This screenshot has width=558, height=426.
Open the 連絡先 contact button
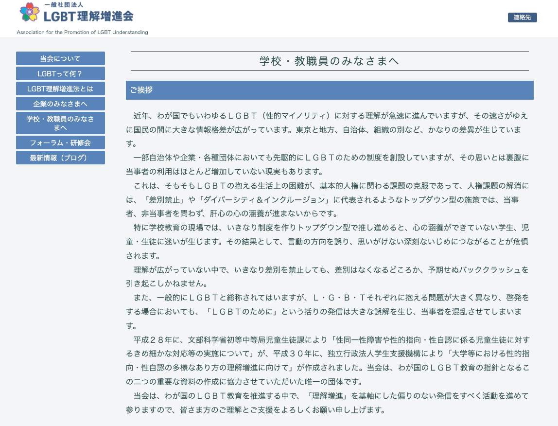[x=522, y=18]
